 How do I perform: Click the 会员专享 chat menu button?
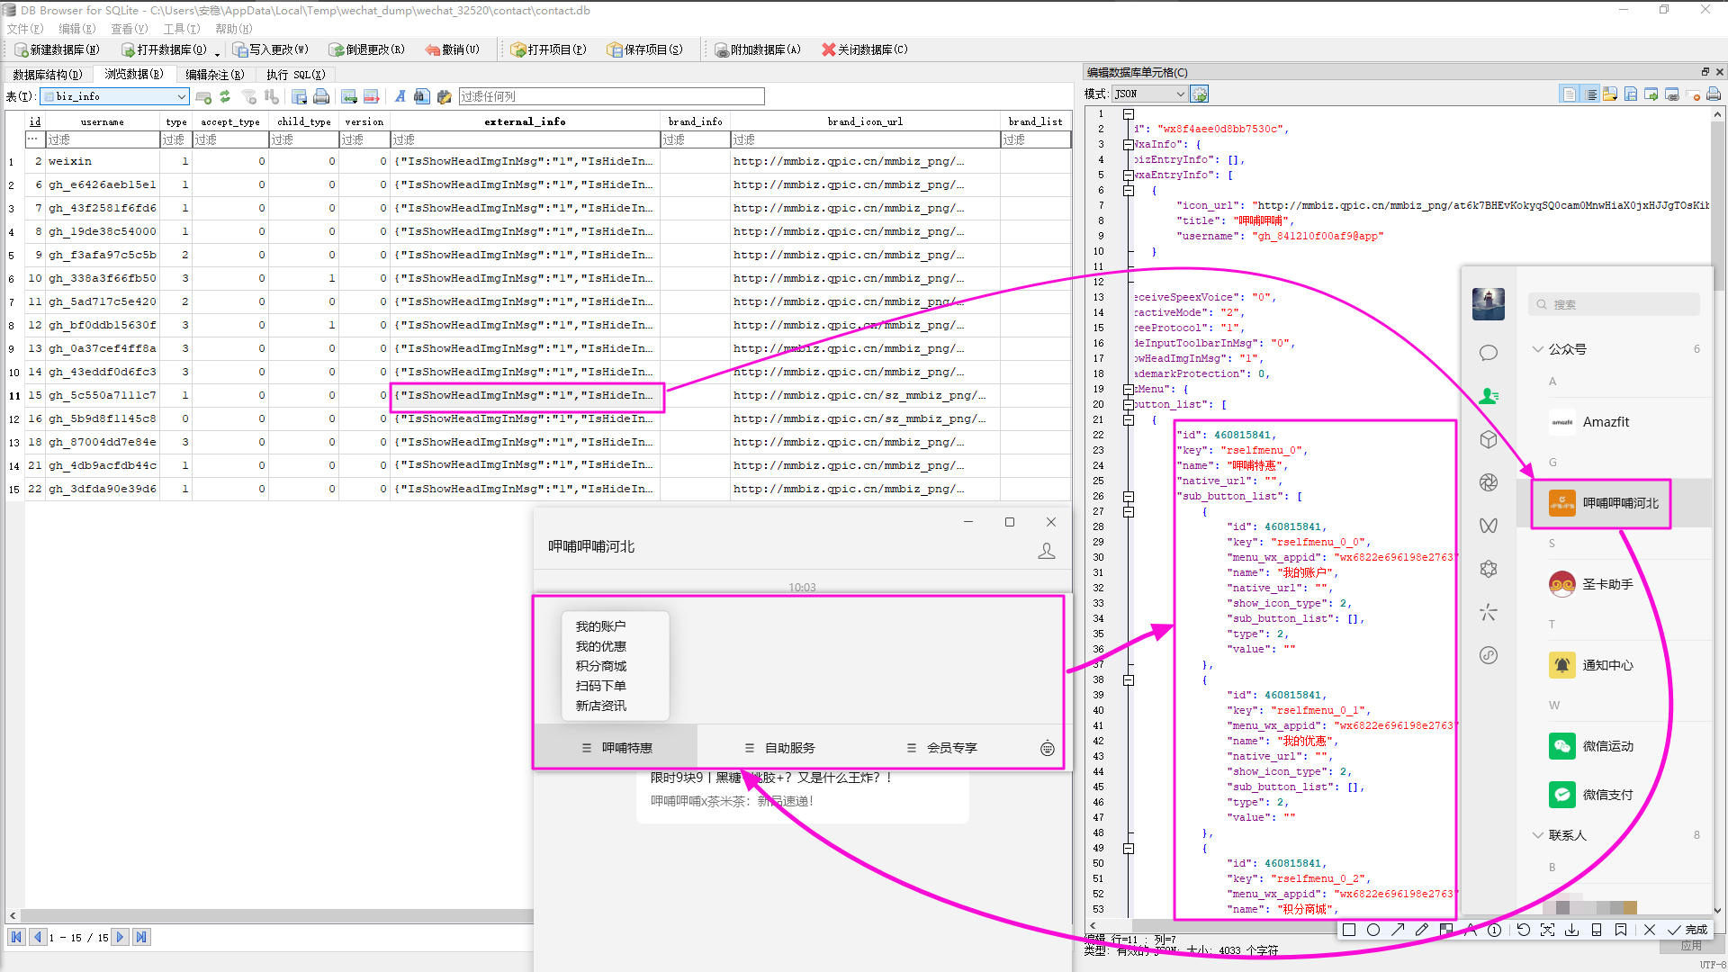click(x=941, y=748)
